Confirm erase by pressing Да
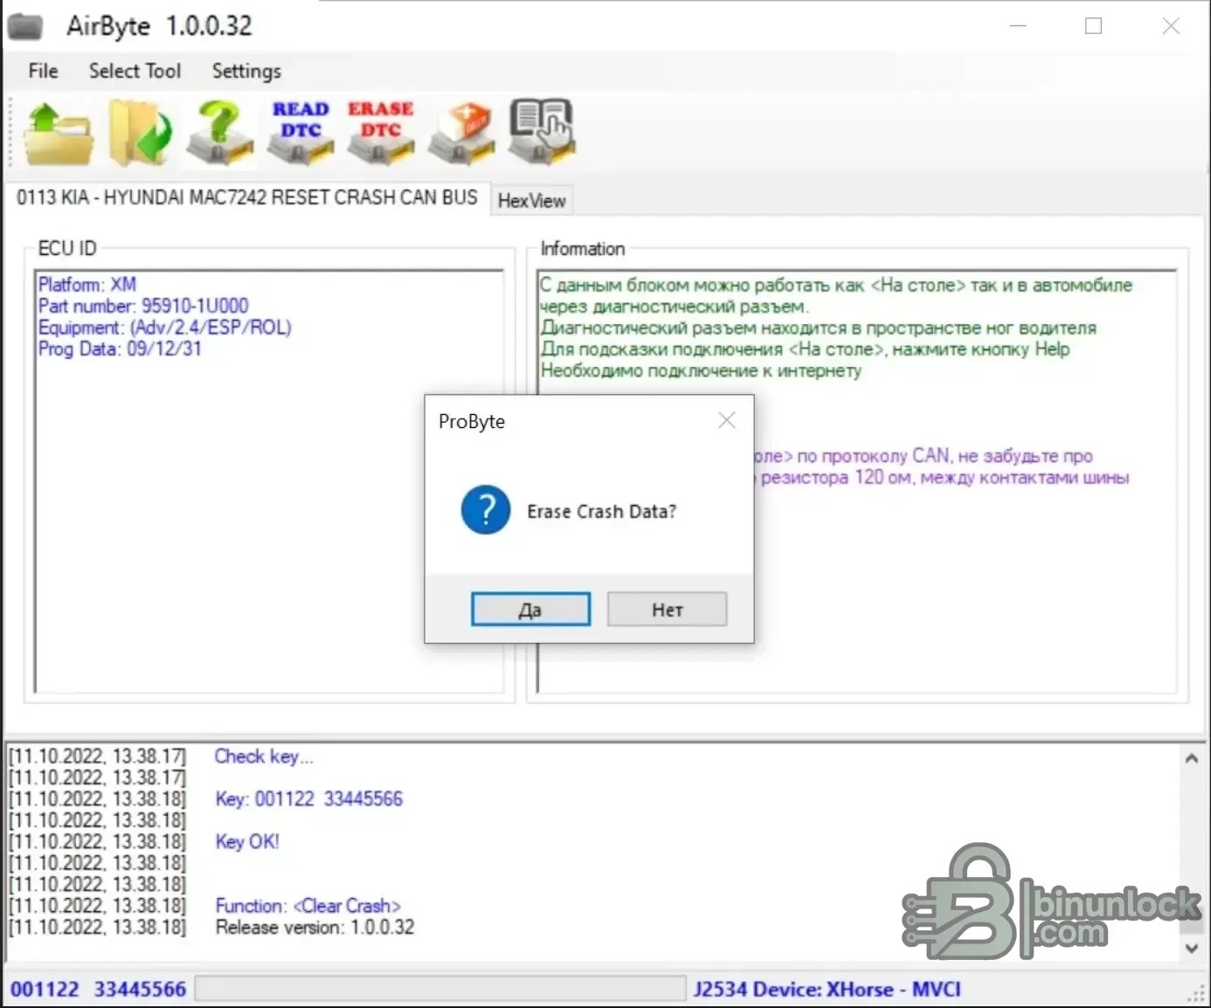This screenshot has width=1211, height=1008. [530, 610]
